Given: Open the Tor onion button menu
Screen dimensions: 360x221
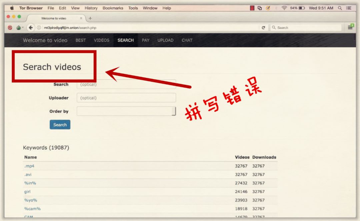Looking at the screenshot, I should click(20, 28).
